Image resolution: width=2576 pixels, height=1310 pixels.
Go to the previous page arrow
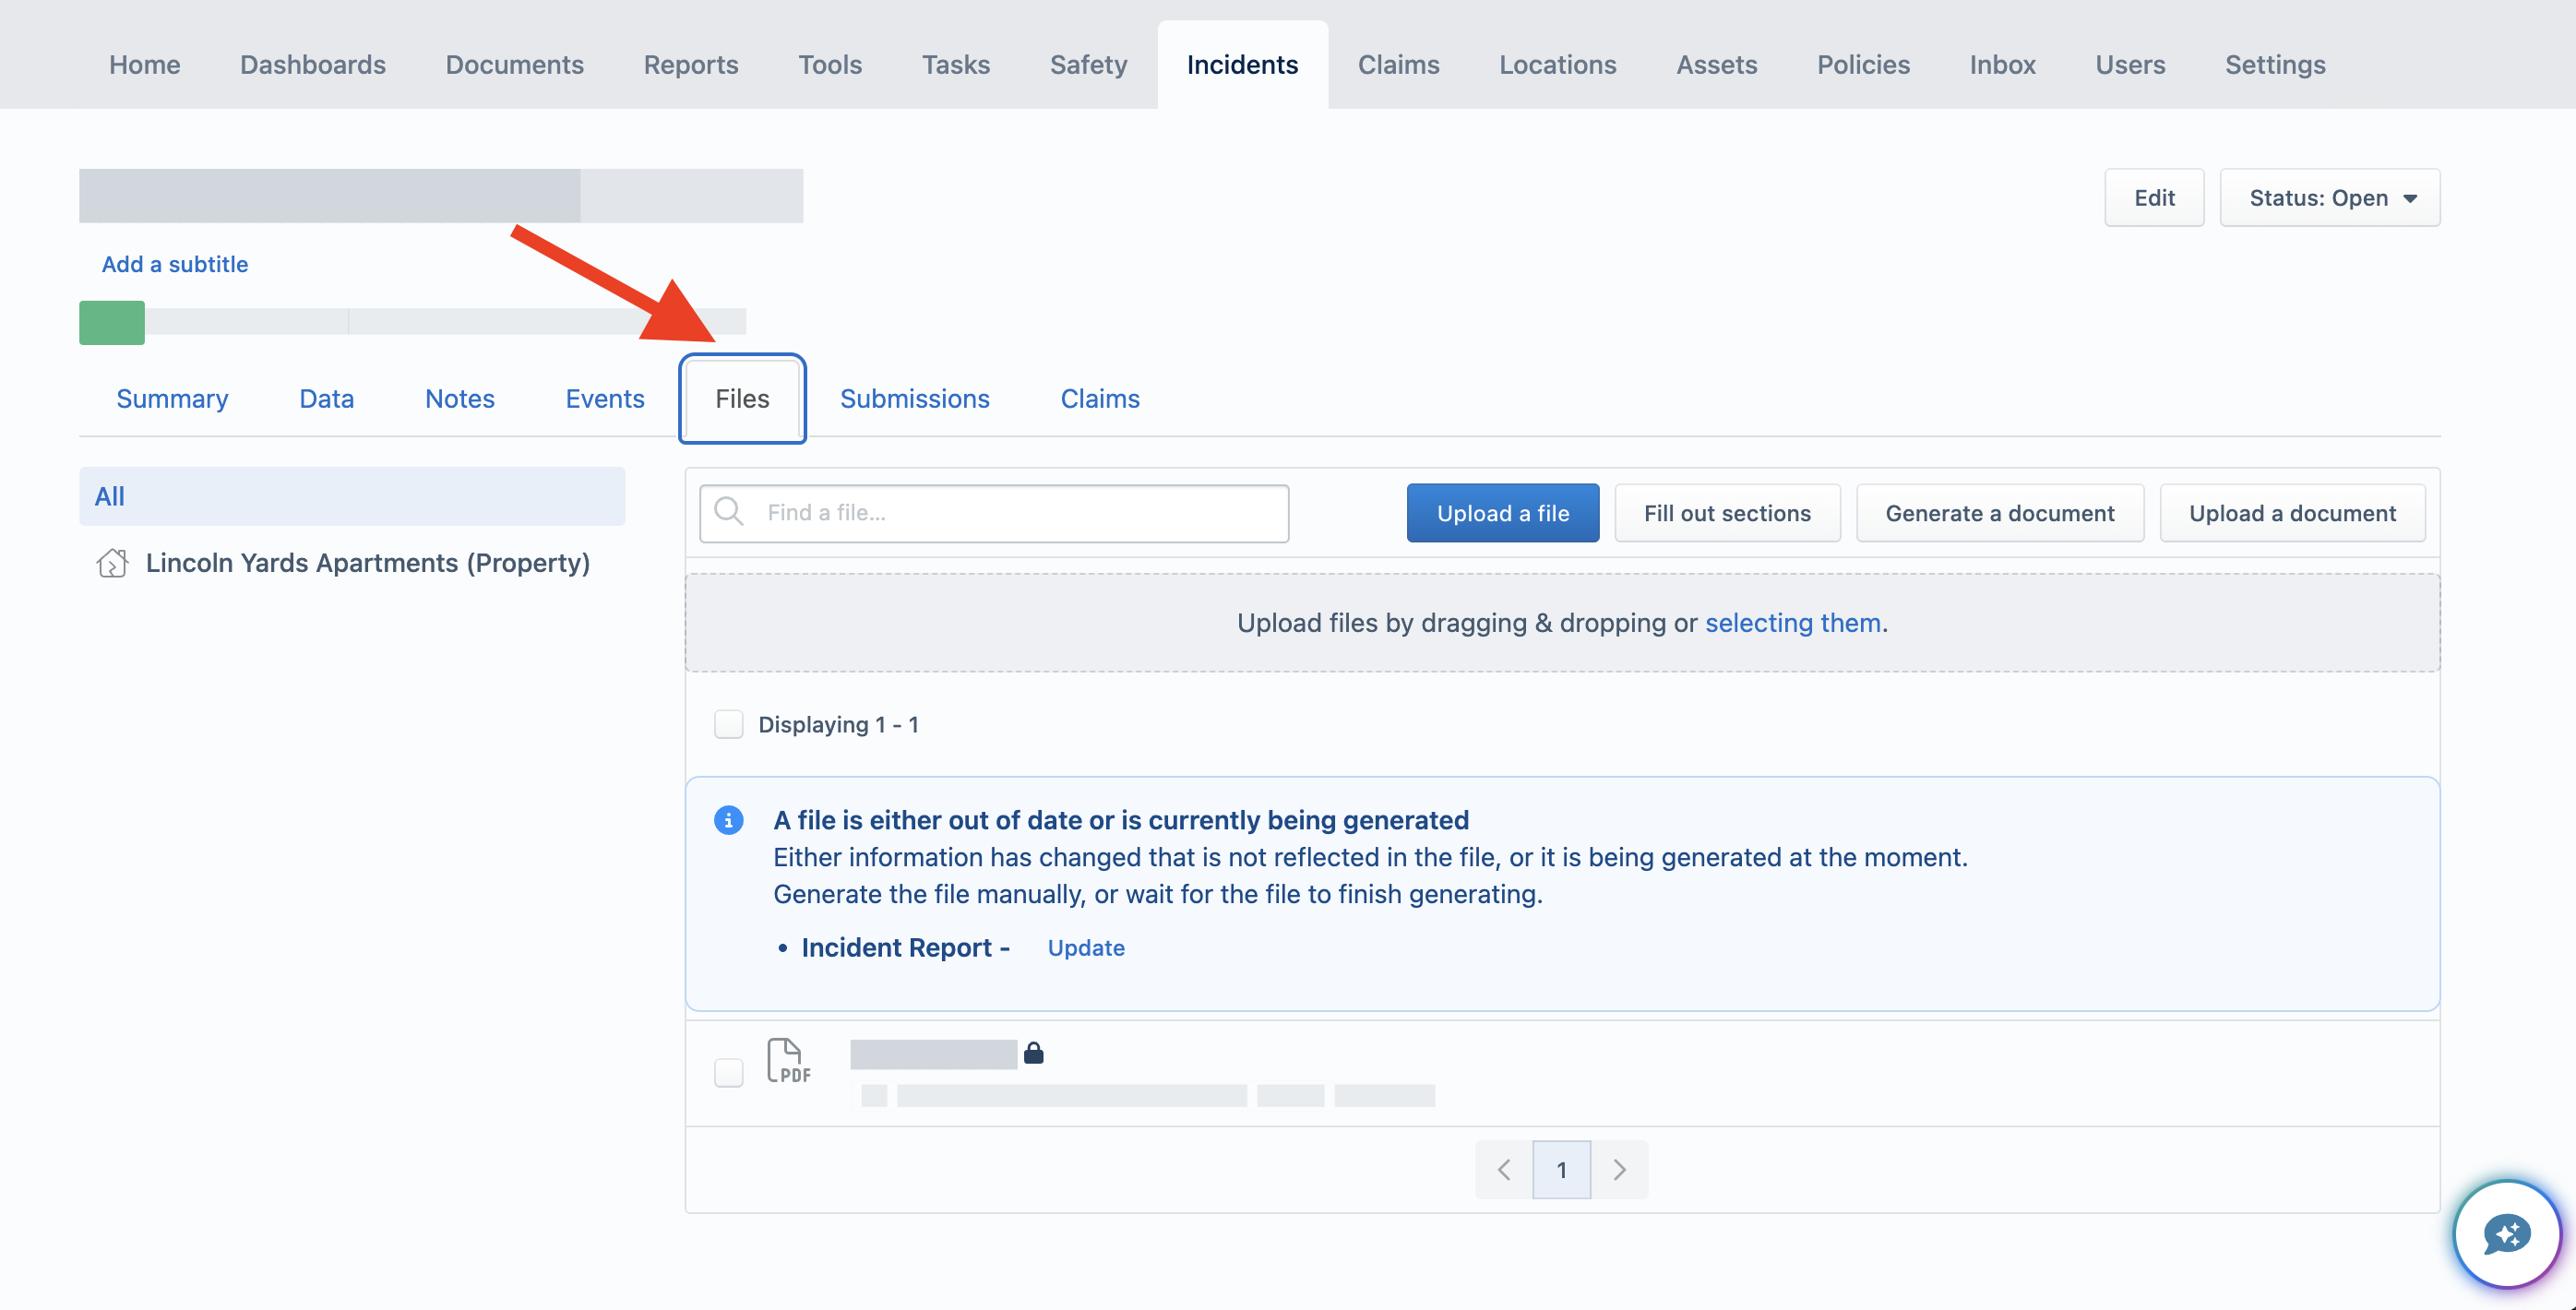(x=1503, y=1170)
